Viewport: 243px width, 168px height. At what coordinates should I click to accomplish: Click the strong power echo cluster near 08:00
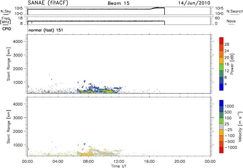pyautogui.click(x=91, y=91)
